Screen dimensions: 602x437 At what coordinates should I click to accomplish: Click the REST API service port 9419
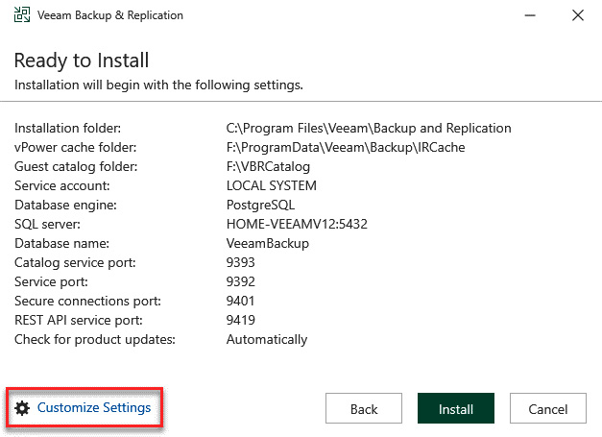pyautogui.click(x=240, y=320)
